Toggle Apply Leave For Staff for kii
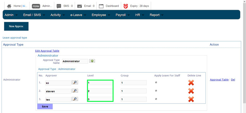 [x=156, y=82]
